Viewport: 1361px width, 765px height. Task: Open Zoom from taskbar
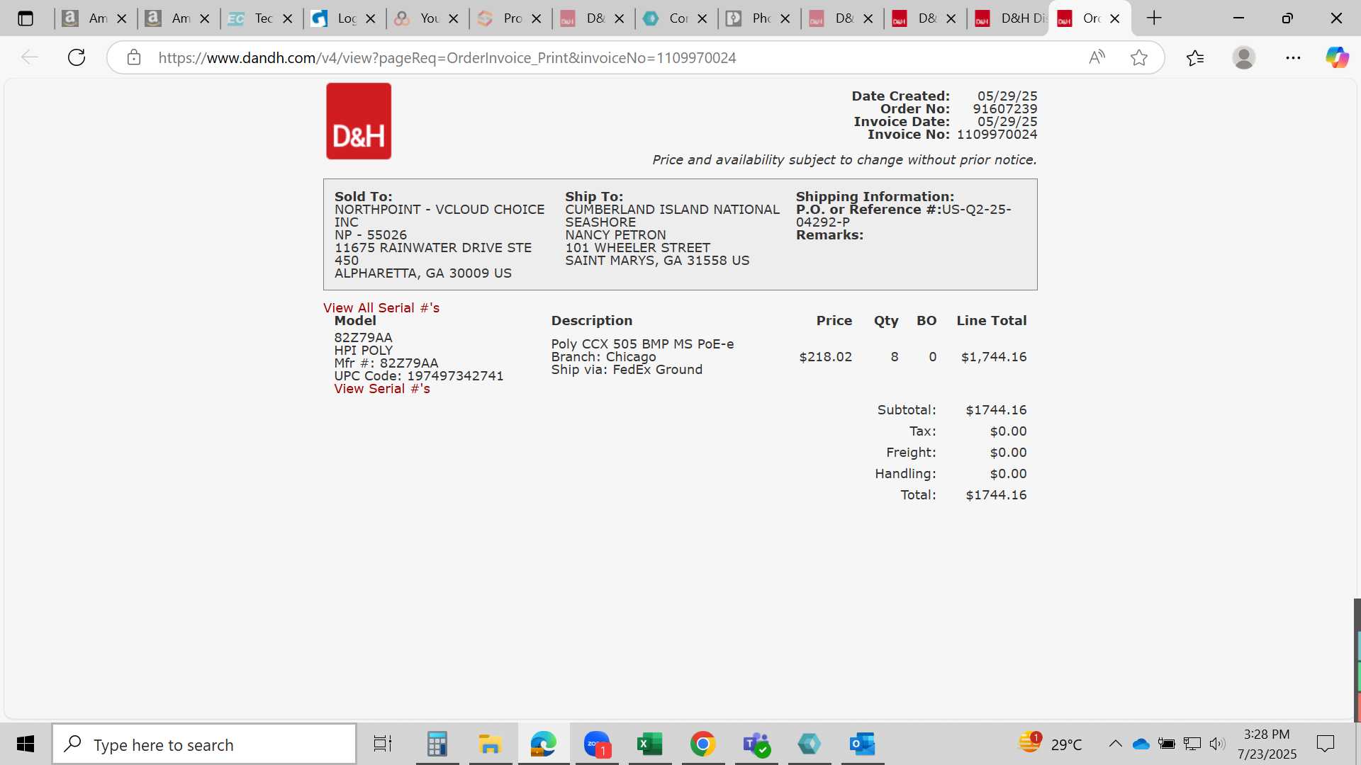pyautogui.click(x=597, y=744)
